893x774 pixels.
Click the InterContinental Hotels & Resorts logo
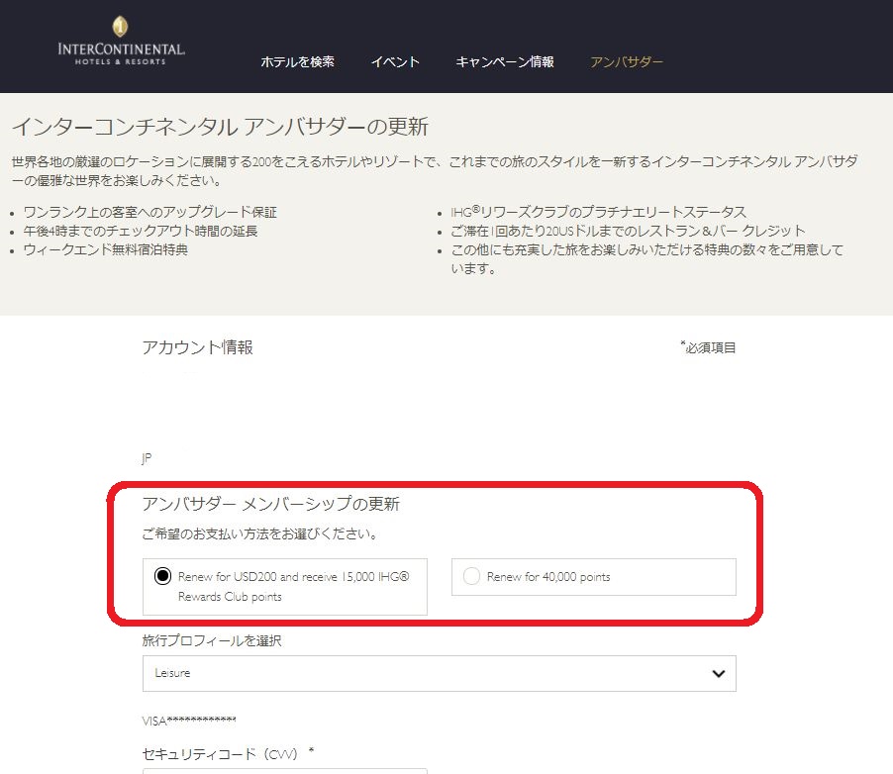tap(121, 41)
